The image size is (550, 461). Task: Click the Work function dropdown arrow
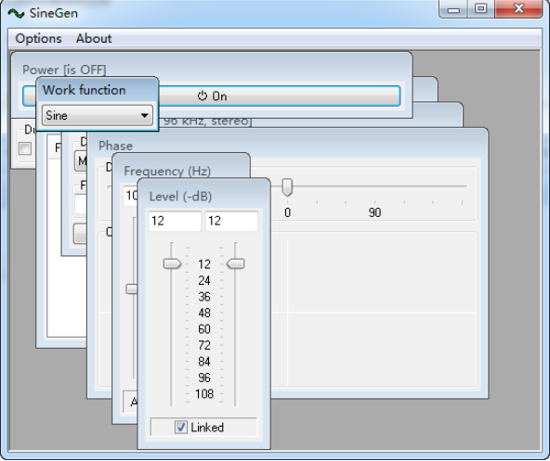coord(144,115)
